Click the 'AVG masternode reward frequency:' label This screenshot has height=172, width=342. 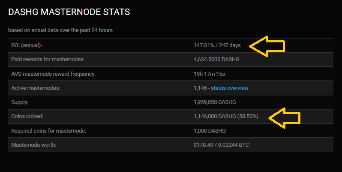[54, 74]
